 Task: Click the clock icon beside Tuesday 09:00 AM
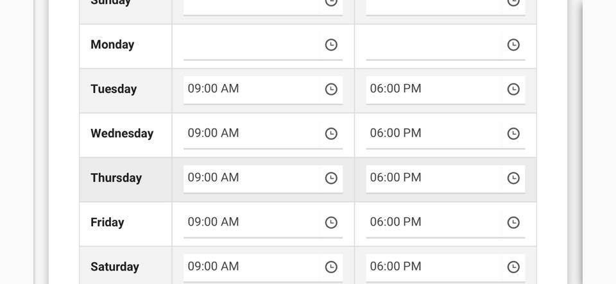(x=331, y=89)
